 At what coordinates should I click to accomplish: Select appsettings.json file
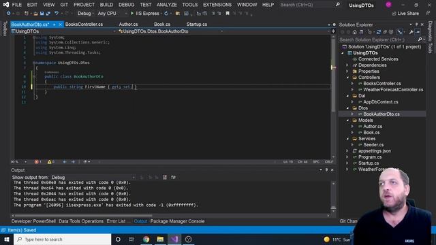pyautogui.click(x=374, y=151)
